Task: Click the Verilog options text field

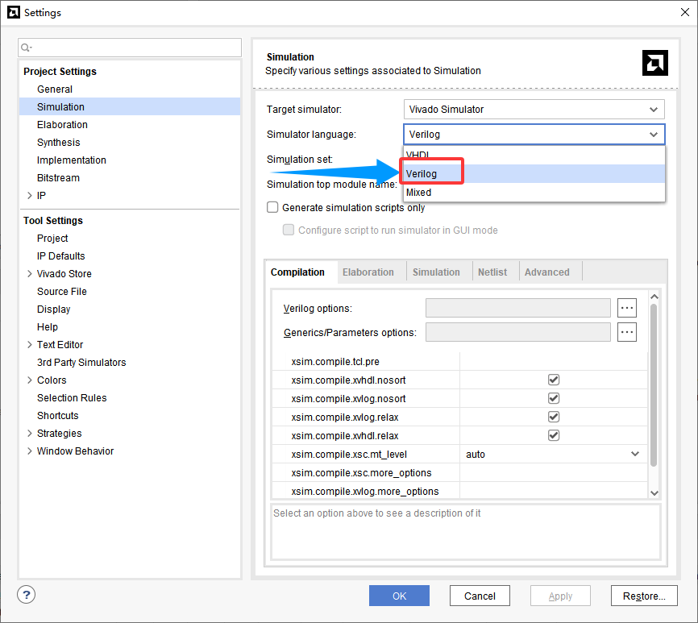Action: (x=517, y=308)
